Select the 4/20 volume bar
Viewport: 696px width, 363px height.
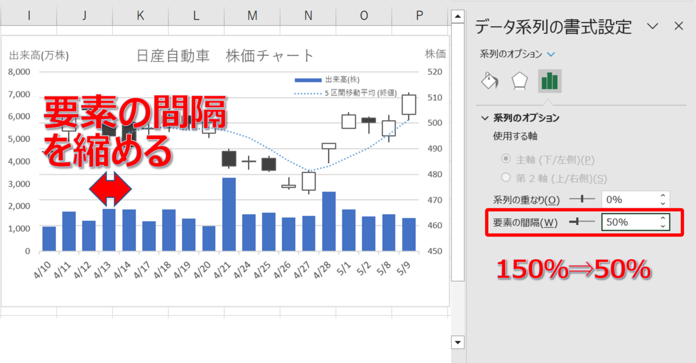(x=209, y=238)
